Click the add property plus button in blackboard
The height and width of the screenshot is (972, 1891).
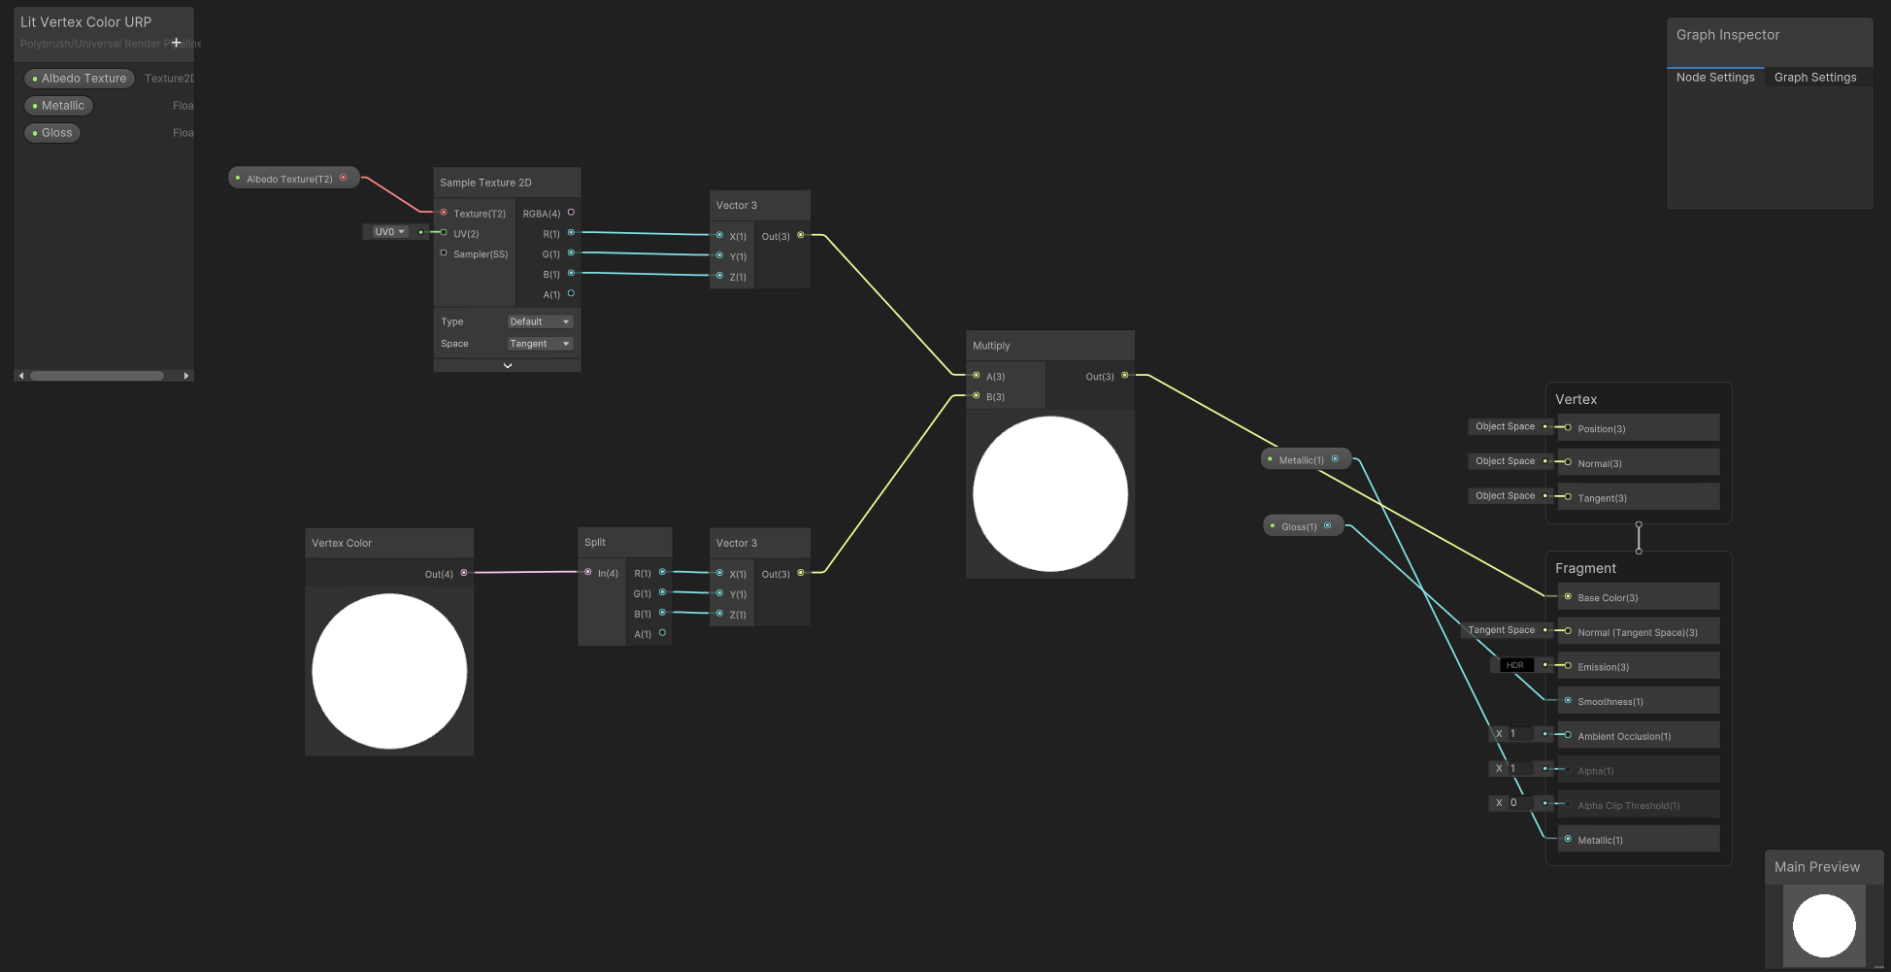tap(176, 43)
